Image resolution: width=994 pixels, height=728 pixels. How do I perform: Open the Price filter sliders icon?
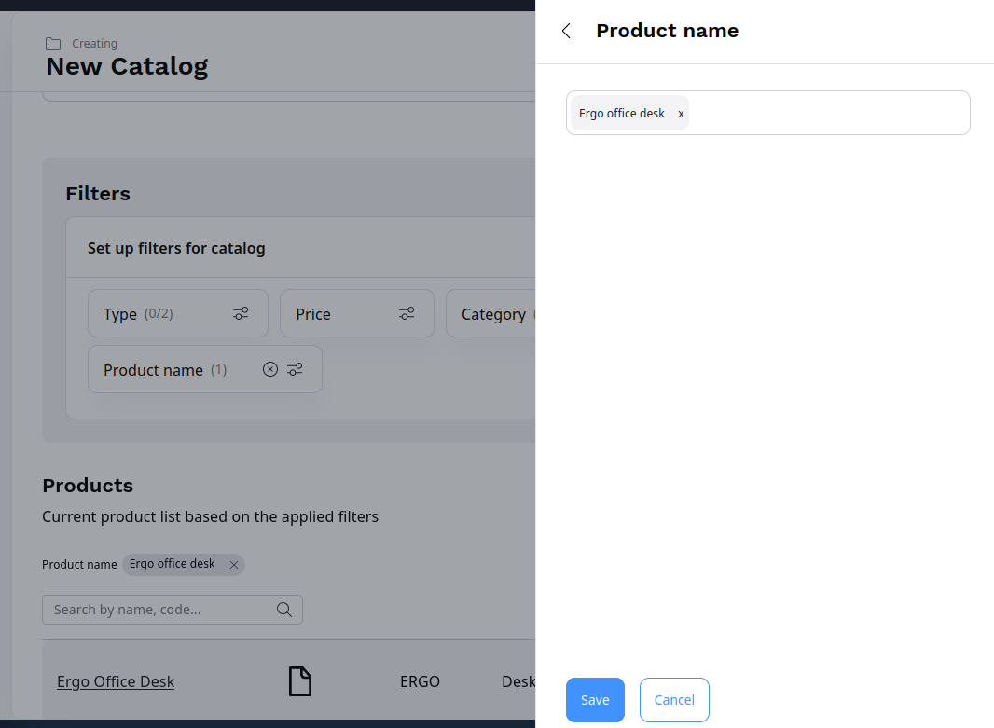pos(406,313)
